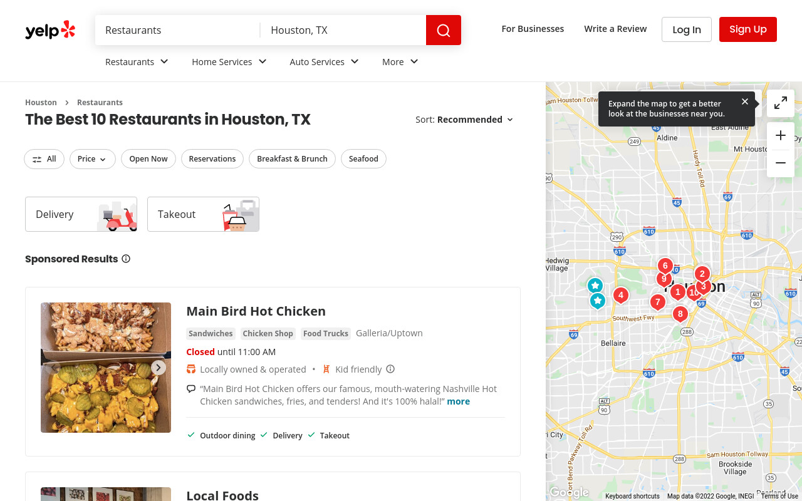The width and height of the screenshot is (802, 501).
Task: Toggle the Seafood filter
Action: pos(363,159)
